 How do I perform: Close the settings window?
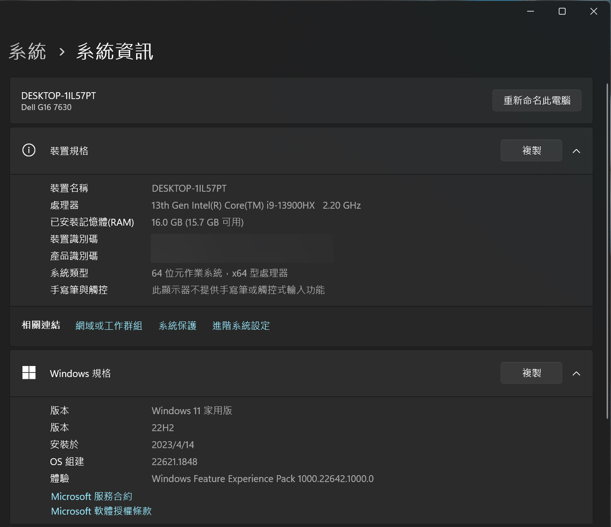[x=594, y=11]
